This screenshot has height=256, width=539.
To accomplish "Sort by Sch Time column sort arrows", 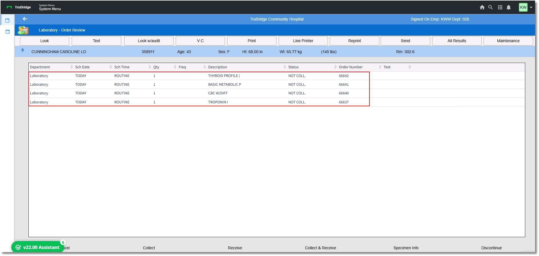I will (x=150, y=67).
